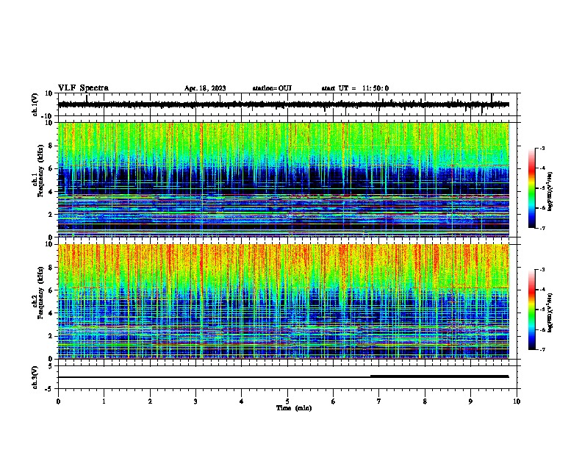
Task: Click inside the ch.1 spectrogram panel
Action: [283, 179]
